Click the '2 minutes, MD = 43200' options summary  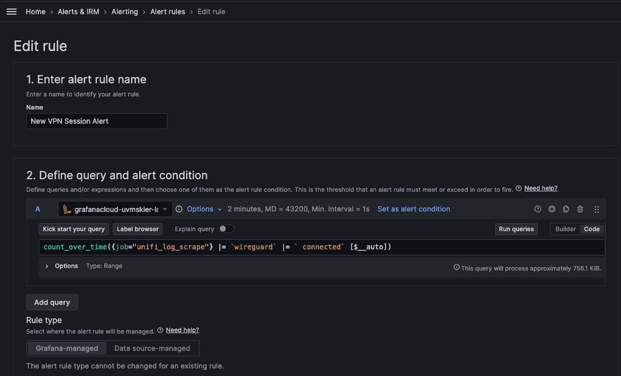[298, 209]
